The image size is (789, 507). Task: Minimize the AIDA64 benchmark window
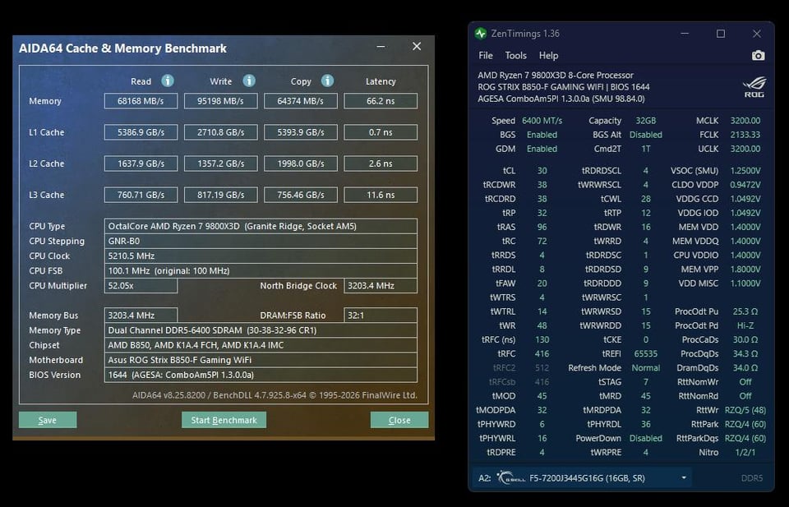click(x=380, y=47)
